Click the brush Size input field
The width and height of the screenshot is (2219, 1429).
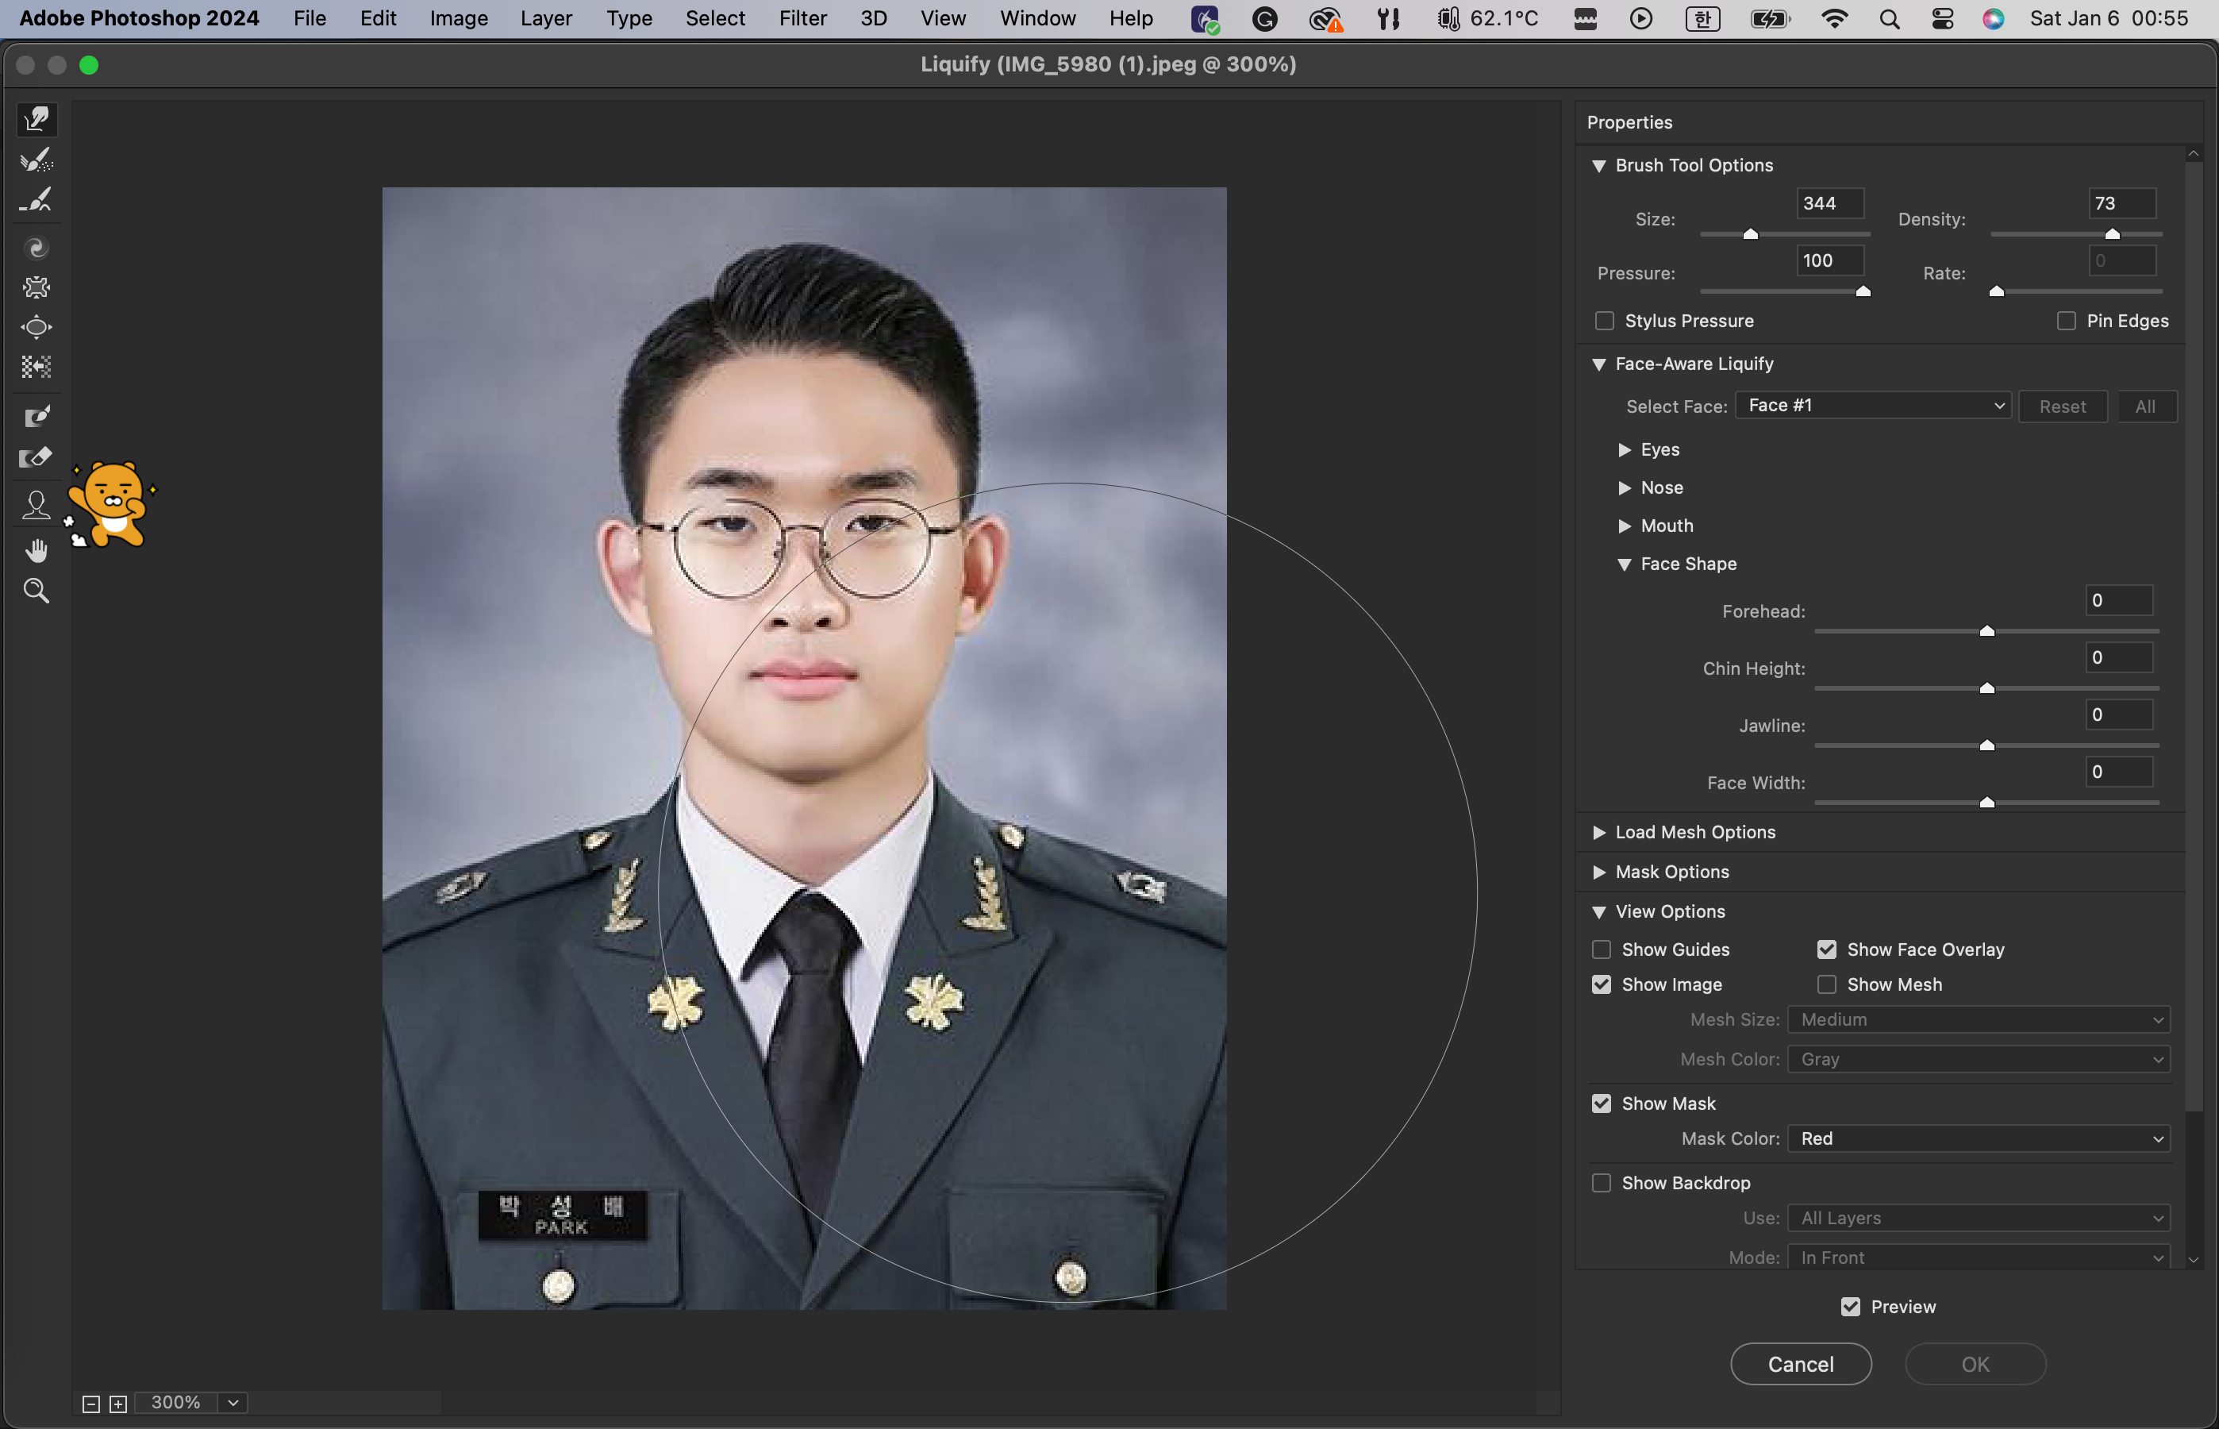coord(1829,203)
